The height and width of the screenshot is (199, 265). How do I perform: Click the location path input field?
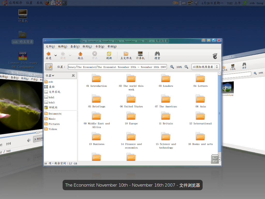pos(117,67)
